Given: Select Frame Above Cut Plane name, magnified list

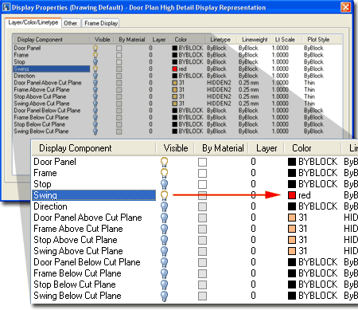Looking at the screenshot, I should point(78,229).
